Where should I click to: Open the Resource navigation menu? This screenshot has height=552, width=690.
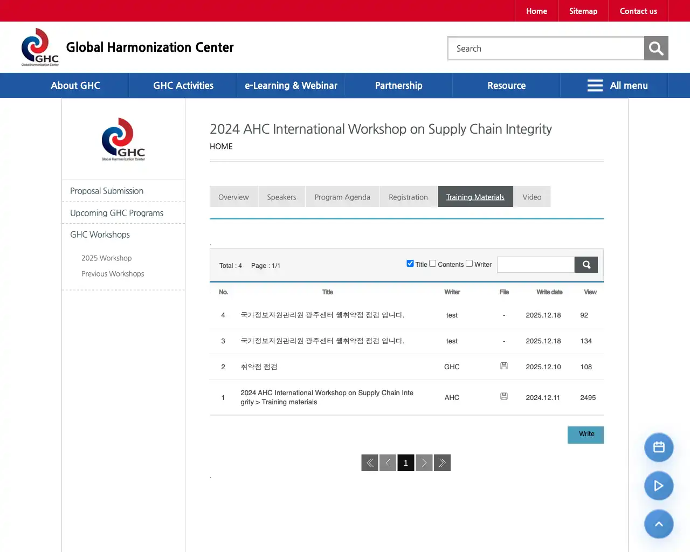[506, 85]
